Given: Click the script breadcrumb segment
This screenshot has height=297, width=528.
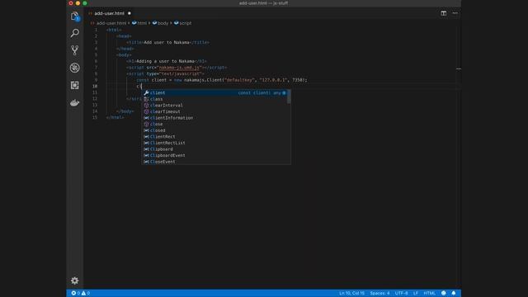Looking at the screenshot, I should (x=183, y=23).
